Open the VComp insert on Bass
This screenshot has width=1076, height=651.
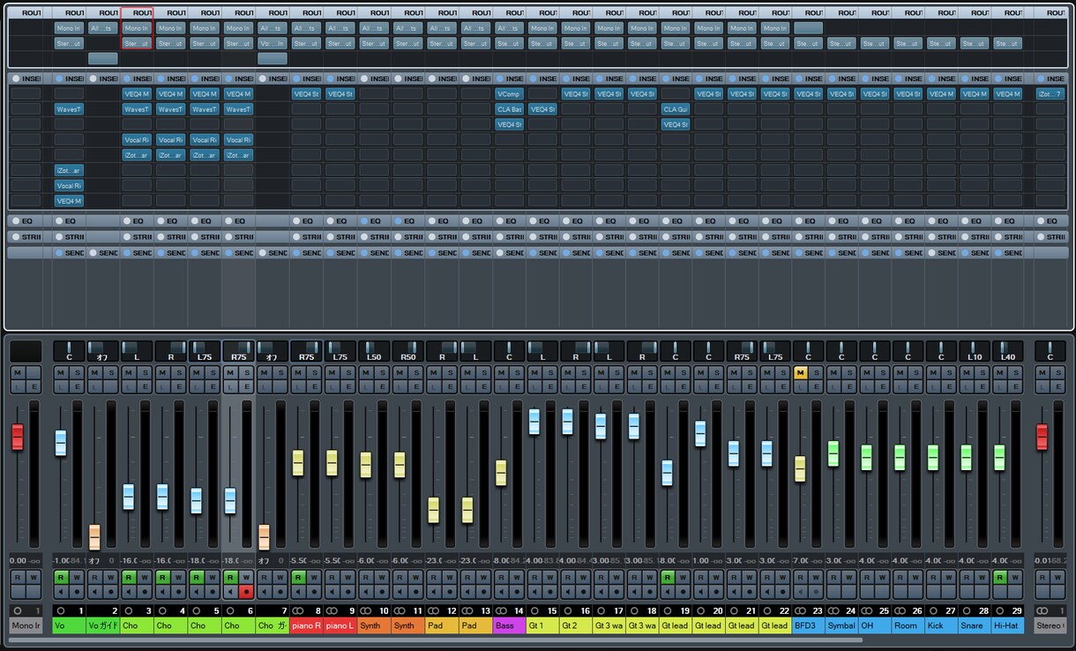click(509, 94)
